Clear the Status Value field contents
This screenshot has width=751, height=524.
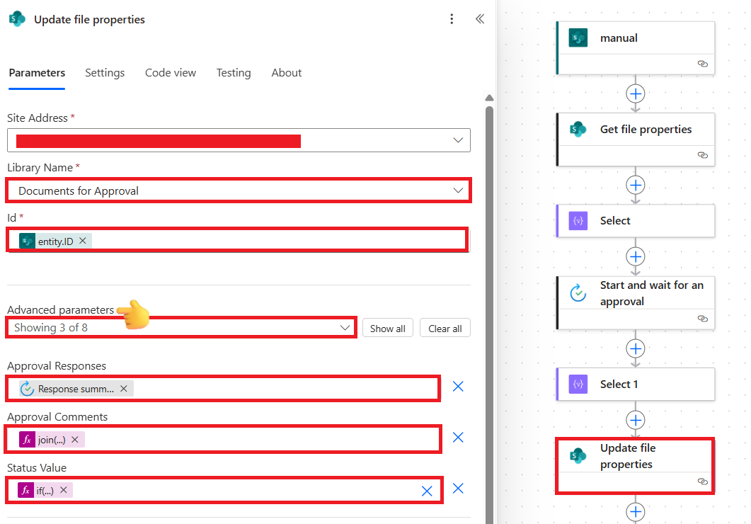click(x=427, y=491)
